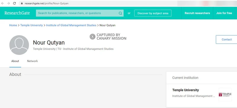The width and height of the screenshot is (237, 108).
Task: Go back with the browser back arrow
Action: point(3,3)
